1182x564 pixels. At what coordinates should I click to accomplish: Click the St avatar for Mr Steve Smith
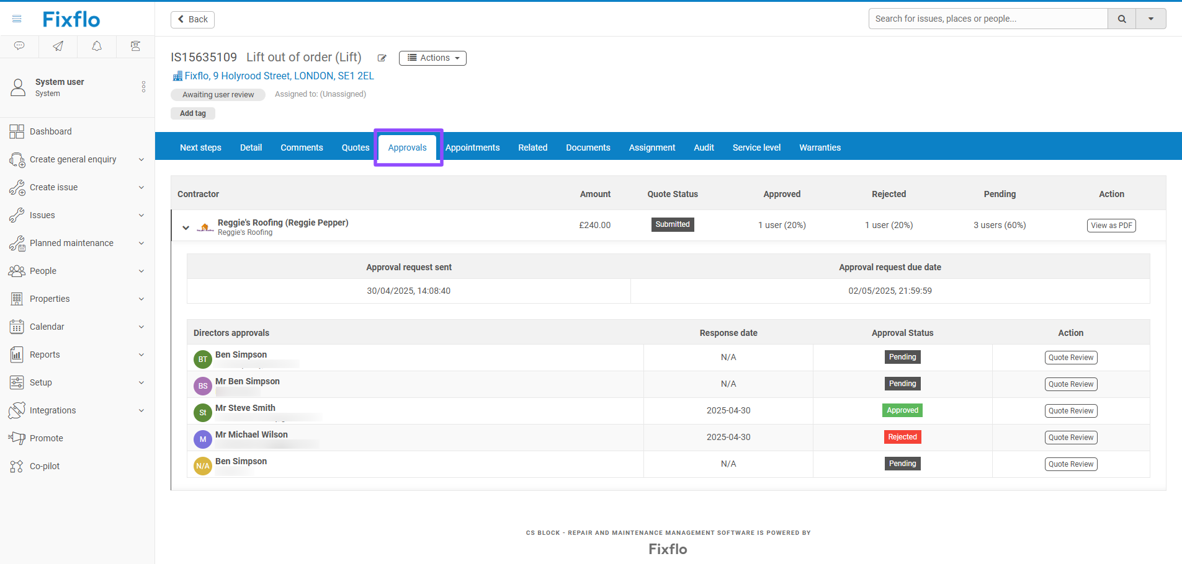coord(203,413)
